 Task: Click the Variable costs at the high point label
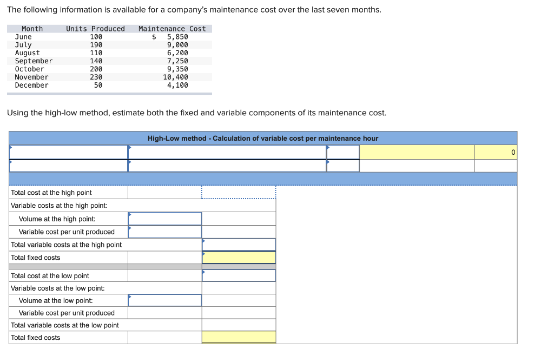coord(59,206)
